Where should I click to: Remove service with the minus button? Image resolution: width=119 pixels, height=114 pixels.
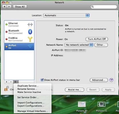coord(11,82)
